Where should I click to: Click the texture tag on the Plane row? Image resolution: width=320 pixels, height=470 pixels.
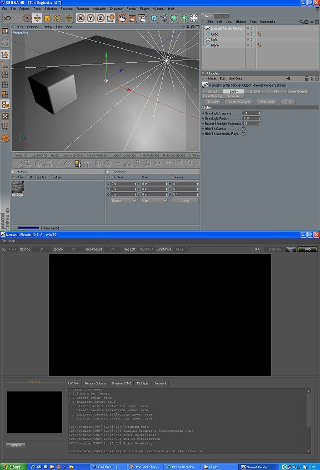point(259,45)
